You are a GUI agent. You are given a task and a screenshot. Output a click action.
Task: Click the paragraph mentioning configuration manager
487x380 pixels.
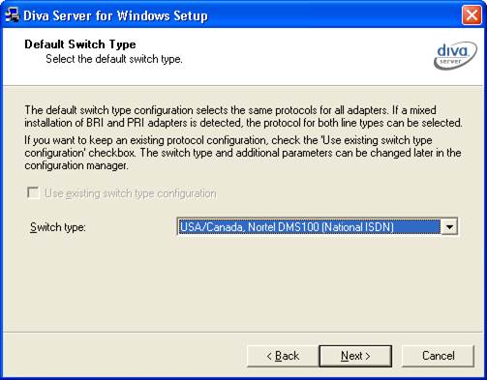click(x=243, y=153)
